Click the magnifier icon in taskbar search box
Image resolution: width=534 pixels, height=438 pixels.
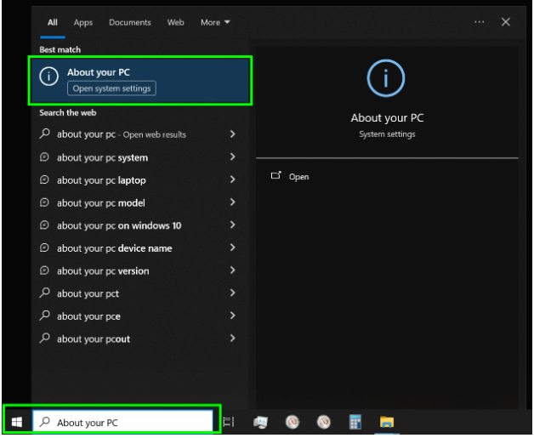point(44,422)
